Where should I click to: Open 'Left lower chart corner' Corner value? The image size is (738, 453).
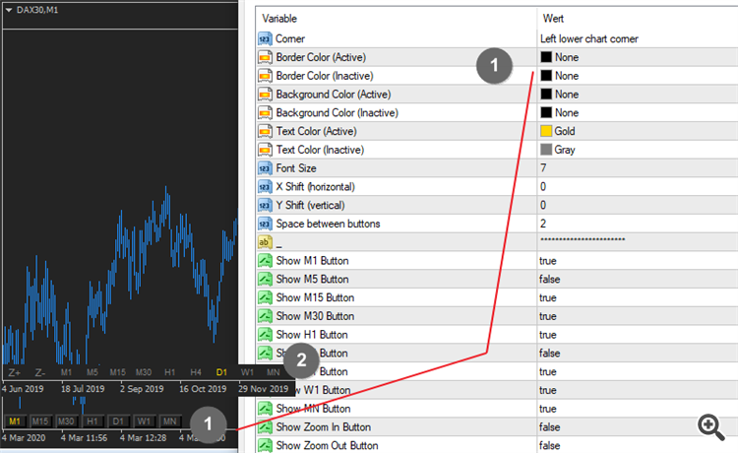pyautogui.click(x=589, y=39)
